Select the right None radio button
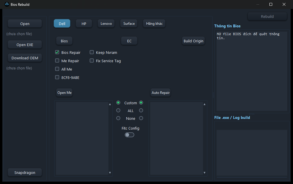 tap(141, 118)
